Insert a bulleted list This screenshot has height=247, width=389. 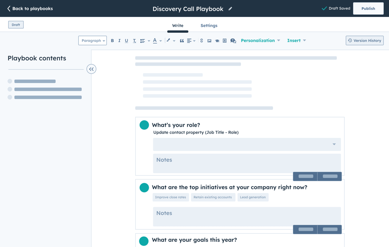click(x=142, y=41)
